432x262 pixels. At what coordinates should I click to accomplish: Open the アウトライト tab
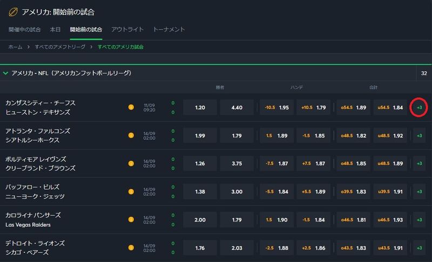click(x=127, y=29)
